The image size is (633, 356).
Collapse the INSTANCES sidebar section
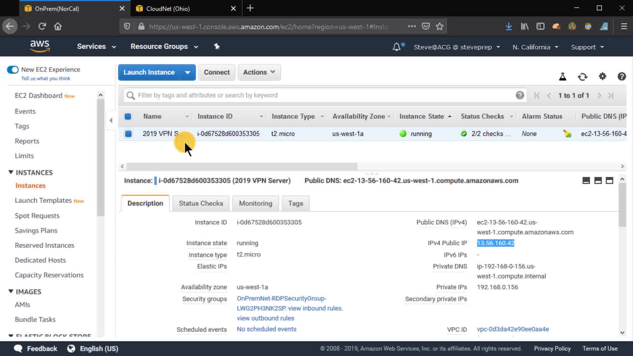(x=11, y=172)
